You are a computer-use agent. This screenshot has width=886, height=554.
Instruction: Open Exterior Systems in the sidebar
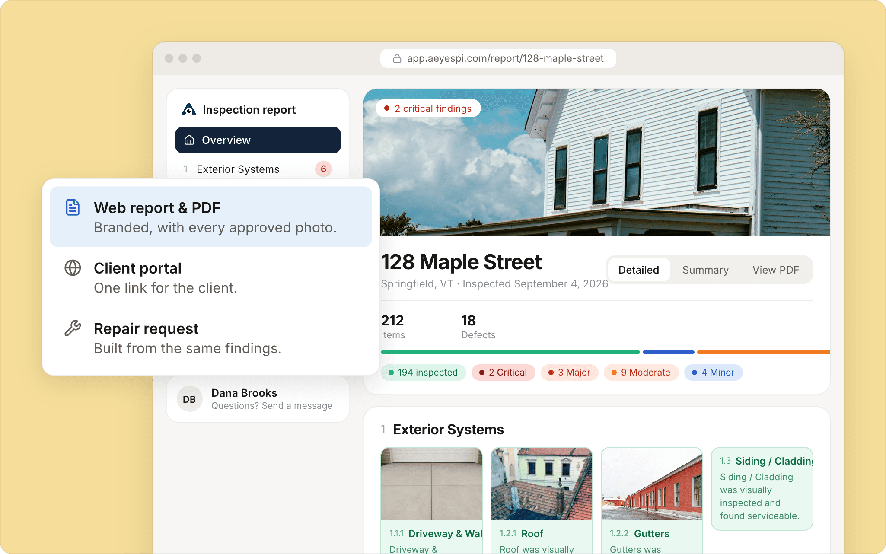pos(258,169)
